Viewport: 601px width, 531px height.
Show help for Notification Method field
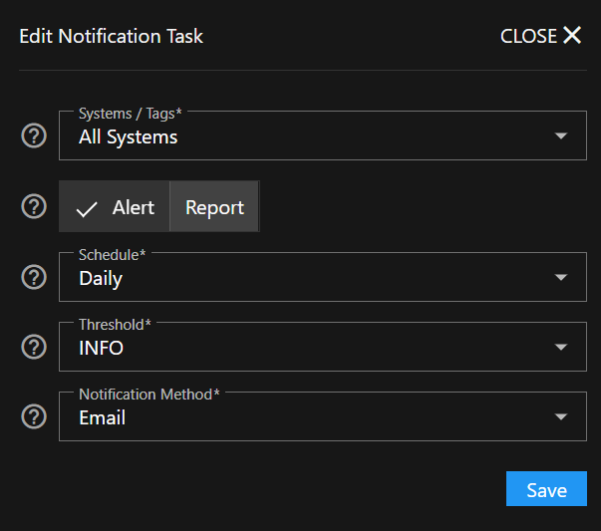34,416
